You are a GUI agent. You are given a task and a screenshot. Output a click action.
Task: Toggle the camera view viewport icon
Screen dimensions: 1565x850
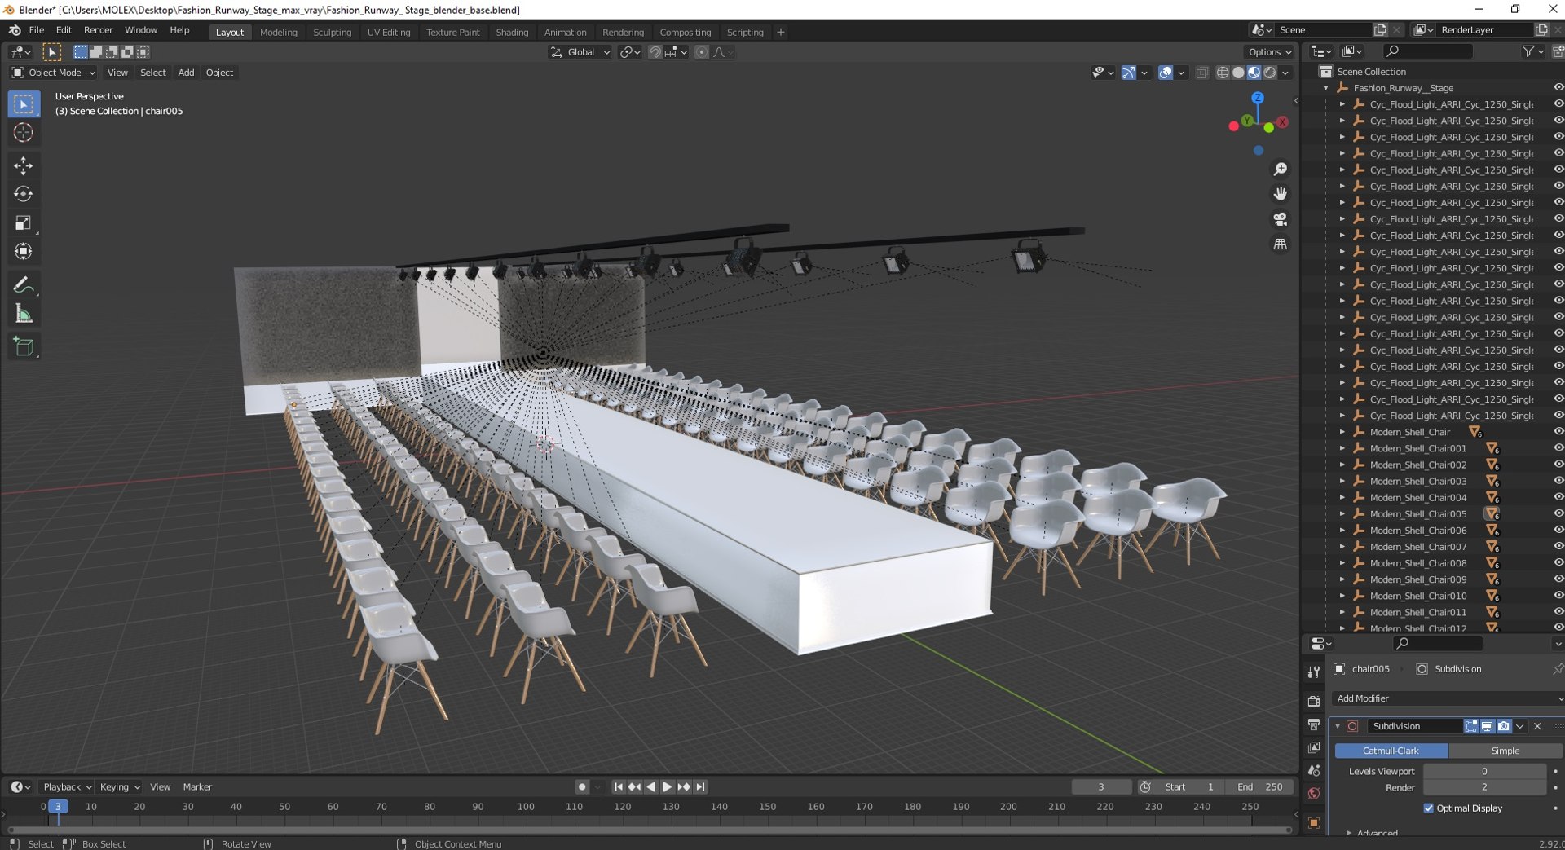pos(1281,219)
